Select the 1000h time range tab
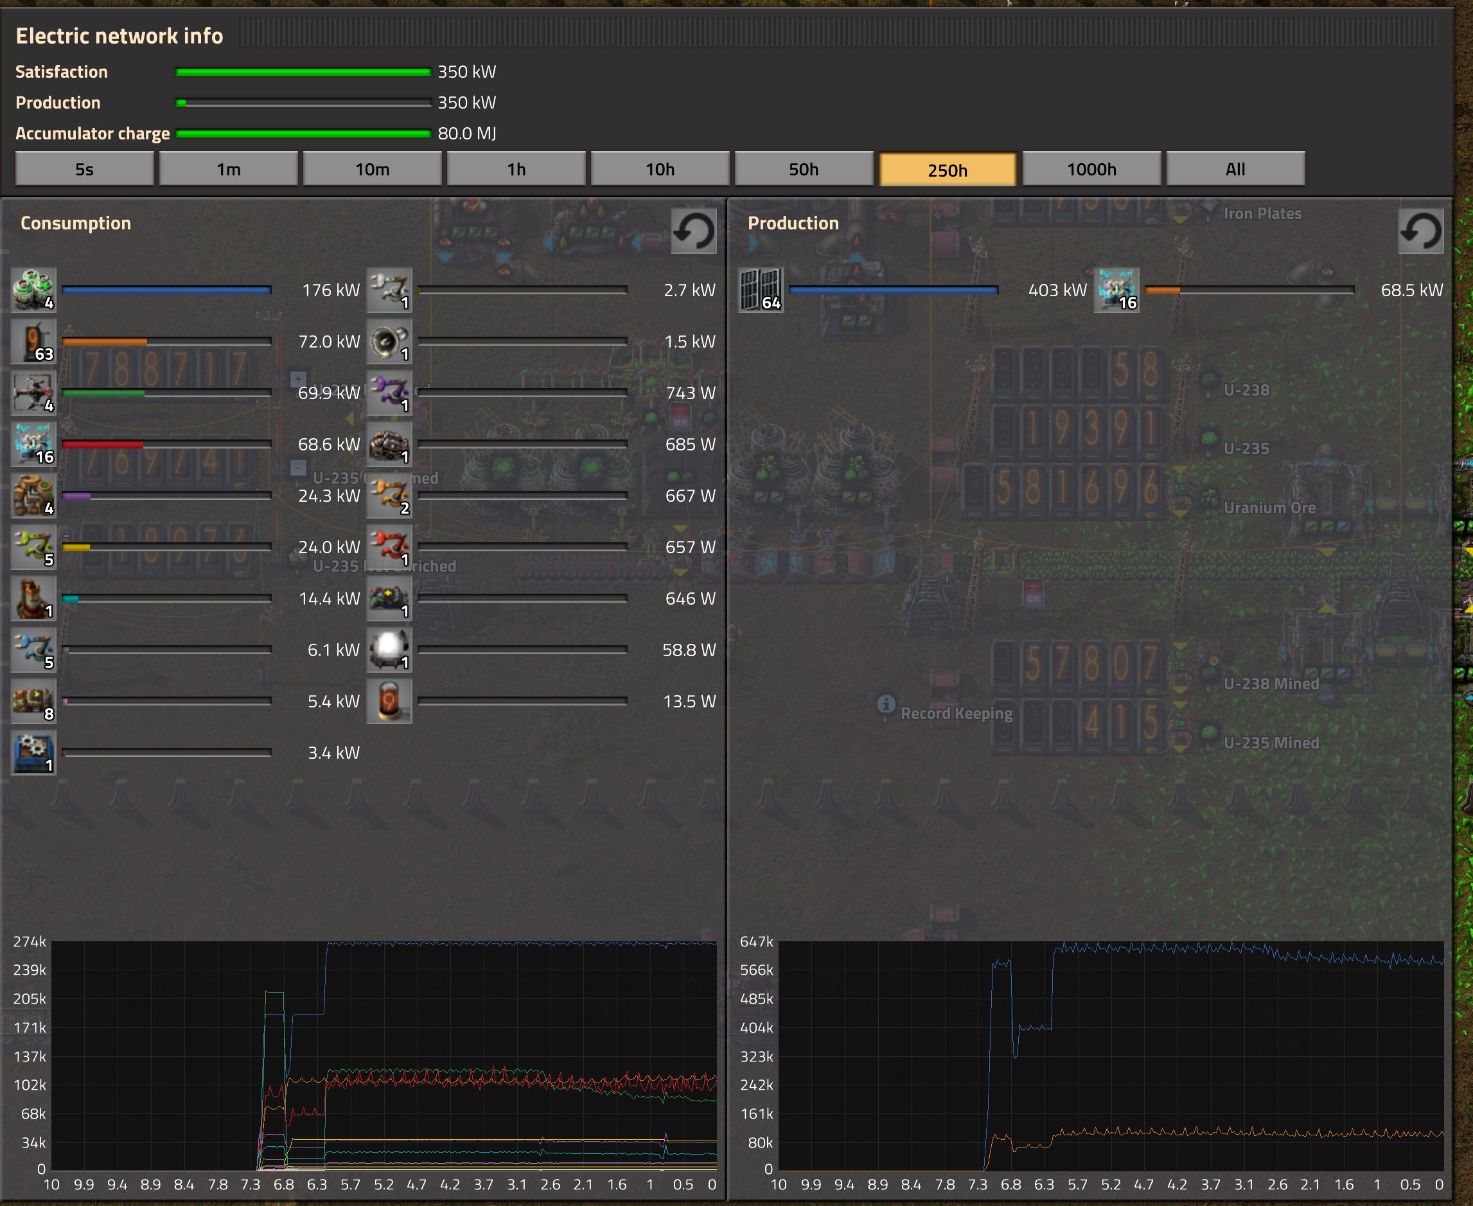Image resolution: width=1473 pixels, height=1206 pixels. (1091, 169)
